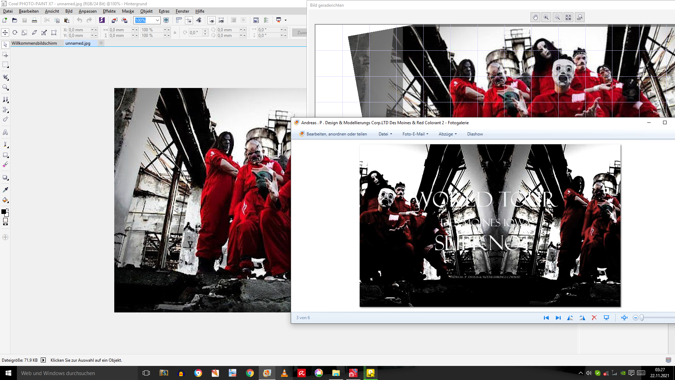The width and height of the screenshot is (675, 380).
Task: Select the Eyedropper tool
Action: [x=5, y=190]
